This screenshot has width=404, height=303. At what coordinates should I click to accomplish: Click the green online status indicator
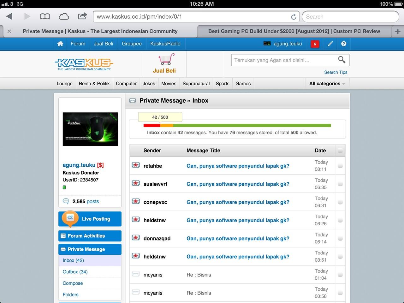64,187
